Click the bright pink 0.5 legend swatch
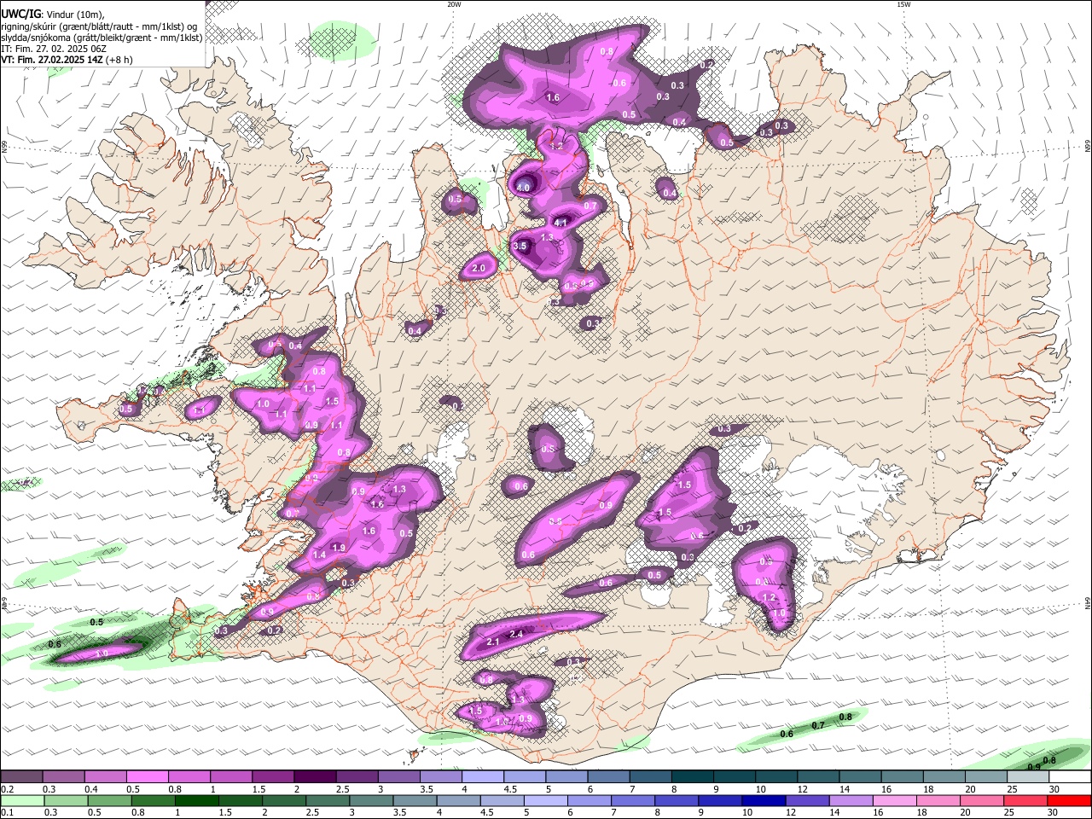1092x819 pixels. [147, 777]
